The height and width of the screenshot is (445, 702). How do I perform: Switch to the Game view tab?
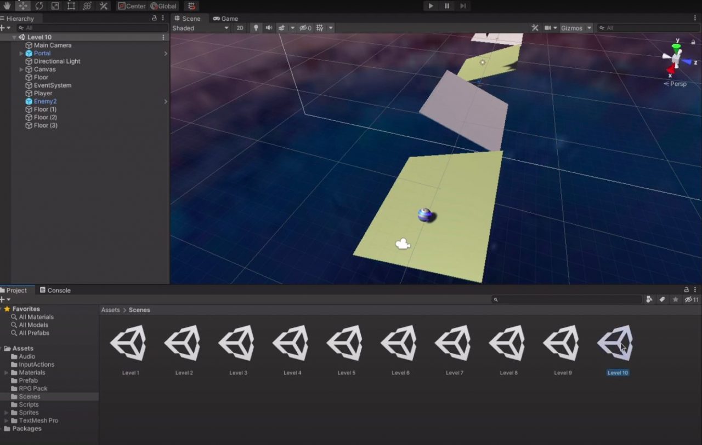pyautogui.click(x=225, y=18)
